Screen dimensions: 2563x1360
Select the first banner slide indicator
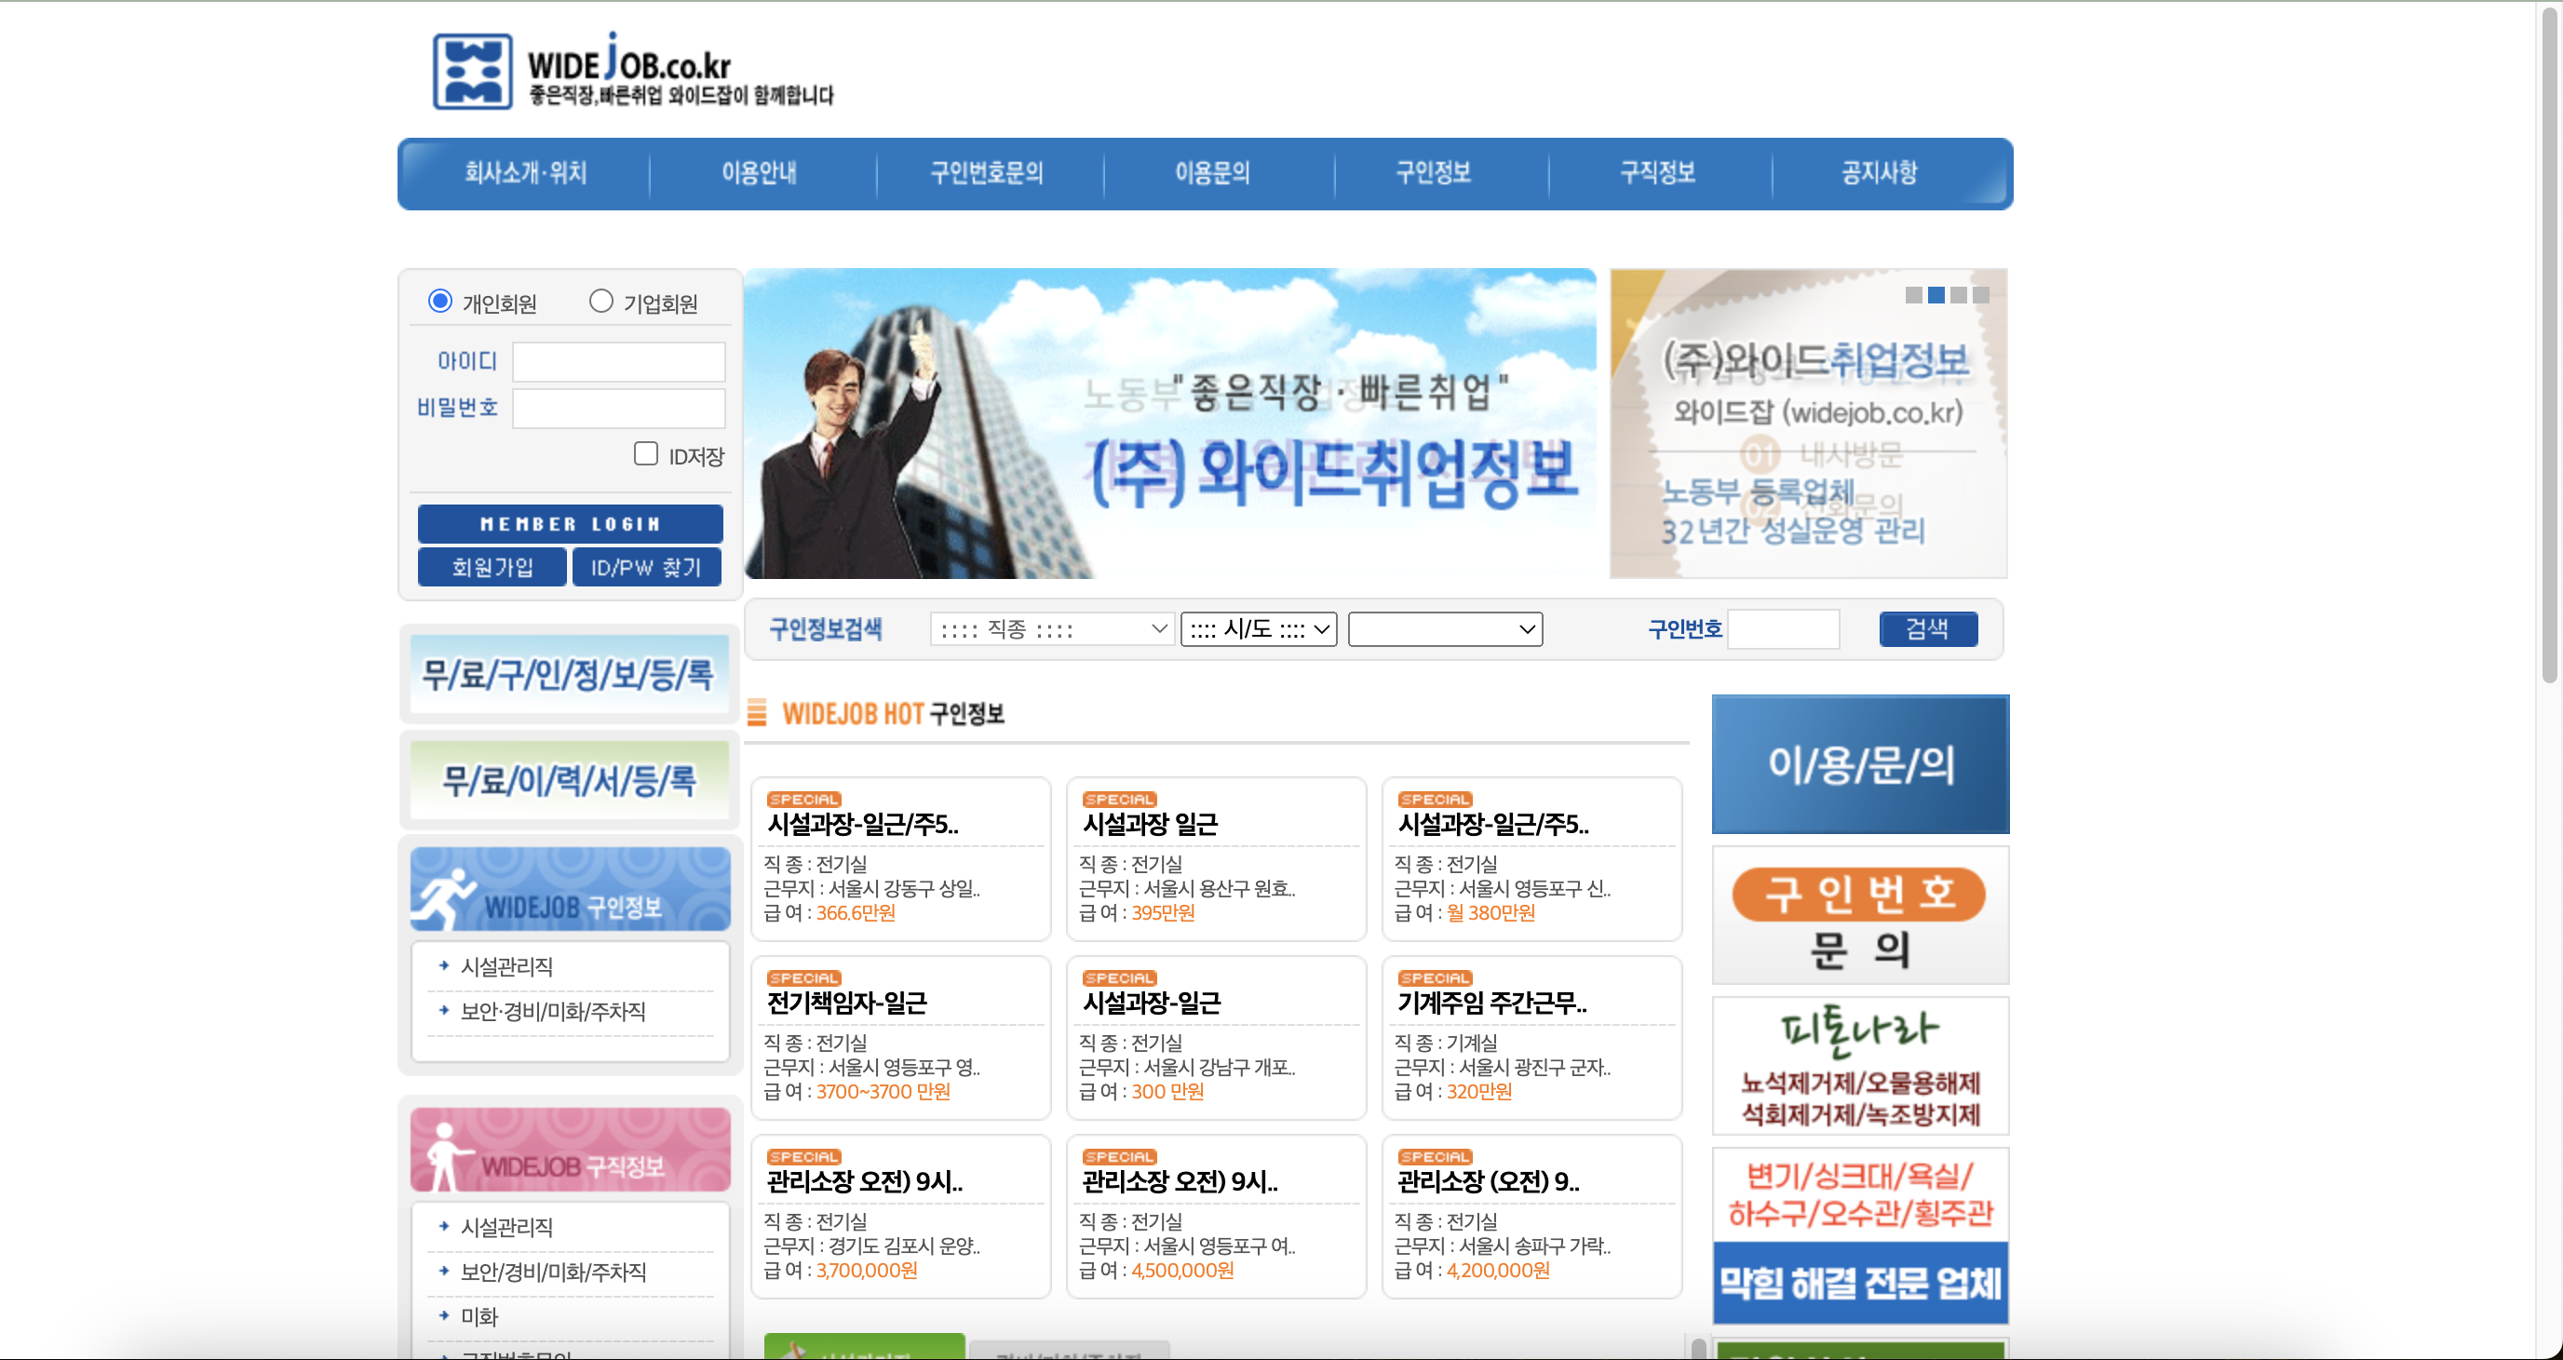click(1913, 294)
